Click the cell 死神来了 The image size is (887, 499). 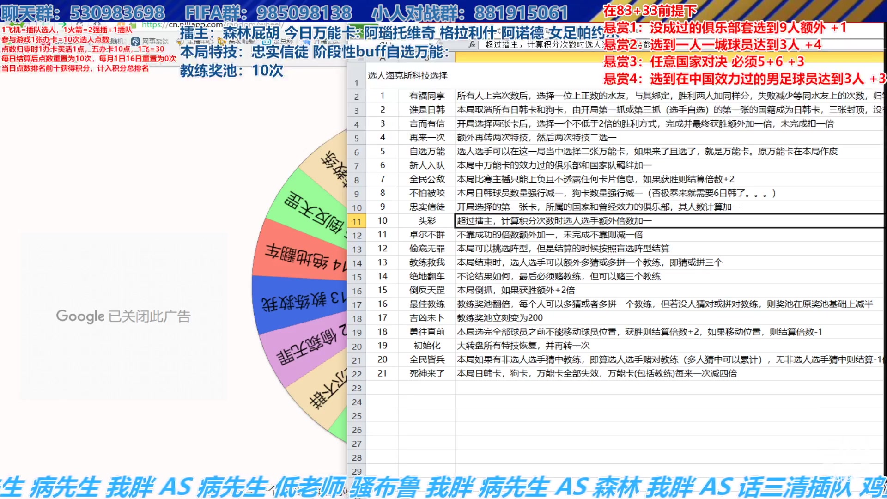(x=427, y=373)
